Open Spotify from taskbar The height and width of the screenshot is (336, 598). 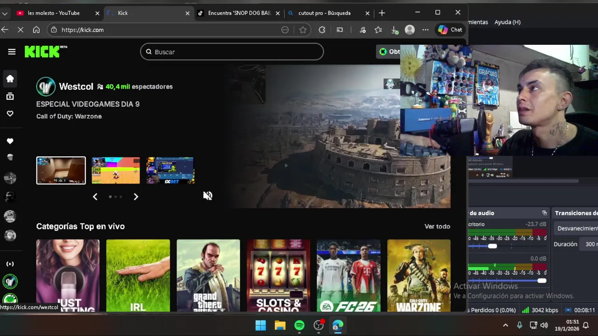[299, 325]
